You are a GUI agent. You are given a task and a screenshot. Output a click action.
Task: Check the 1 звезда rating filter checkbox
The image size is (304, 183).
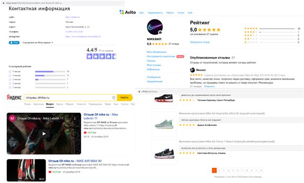tap(10, 87)
